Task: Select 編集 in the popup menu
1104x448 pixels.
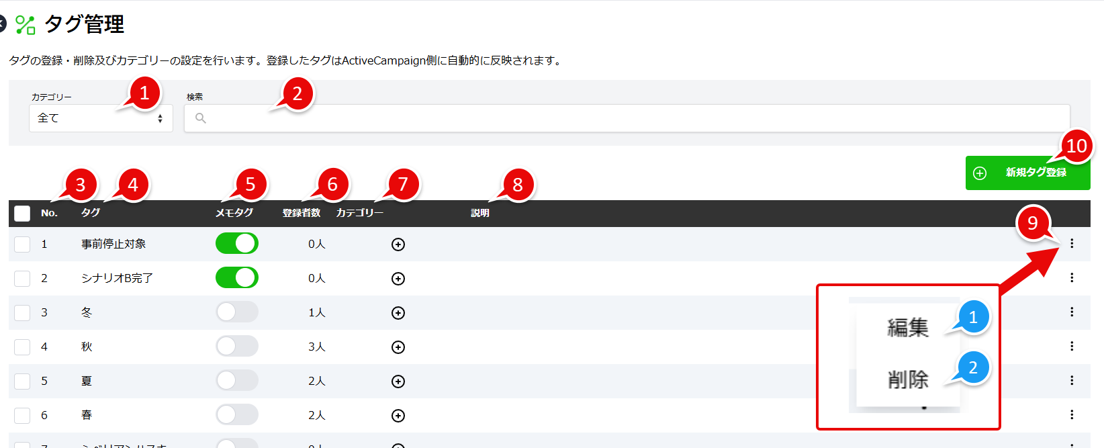Action: [x=908, y=328]
